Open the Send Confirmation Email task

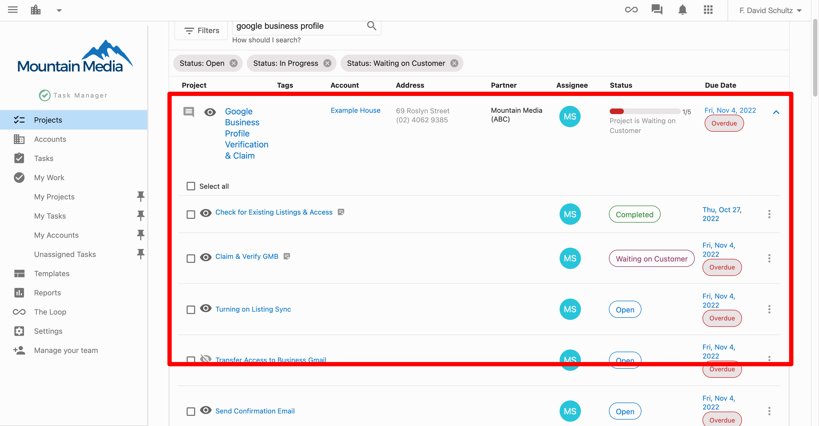click(x=255, y=411)
